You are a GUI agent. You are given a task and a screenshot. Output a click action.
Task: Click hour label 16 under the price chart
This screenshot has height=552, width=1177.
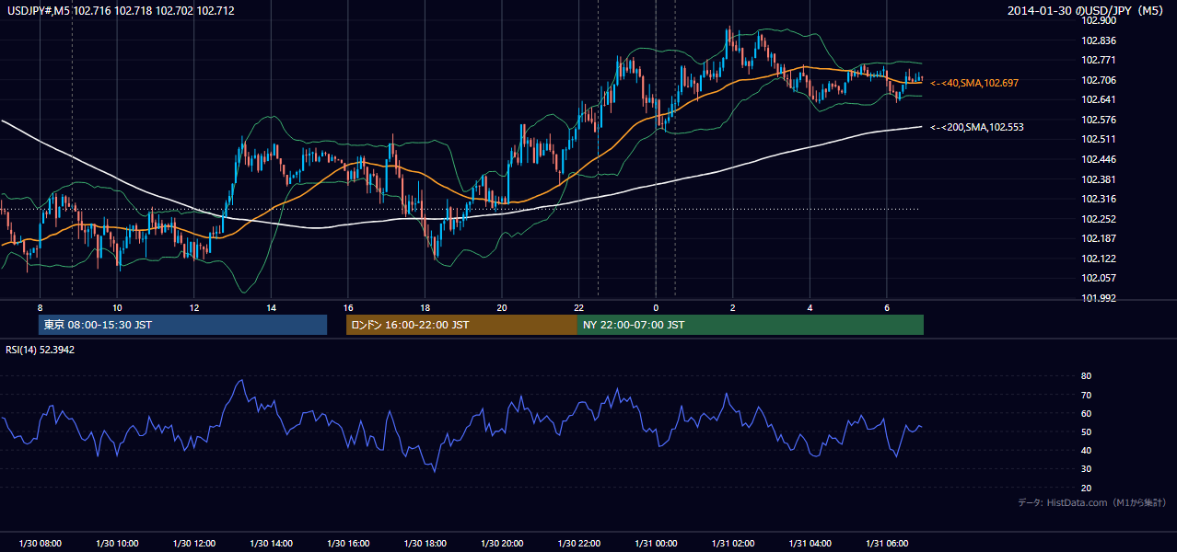click(348, 307)
